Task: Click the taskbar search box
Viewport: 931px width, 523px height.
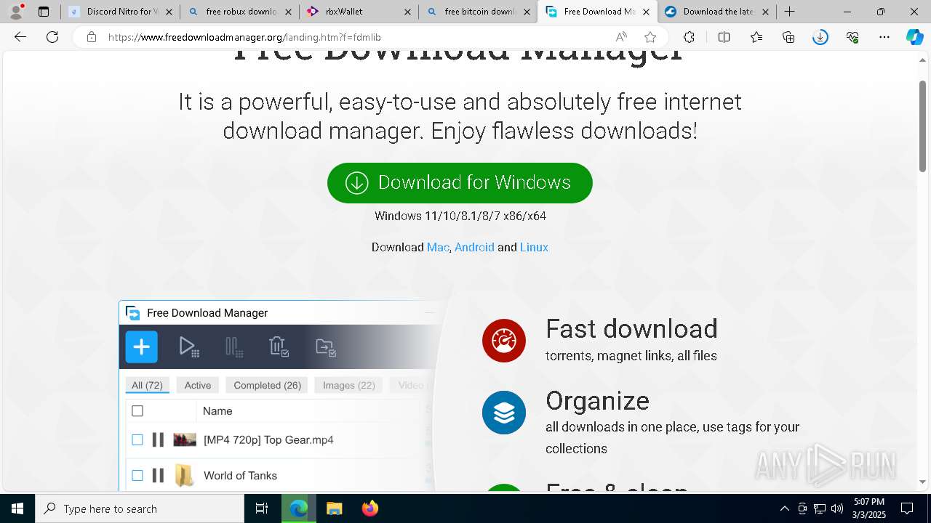Action: (140, 508)
